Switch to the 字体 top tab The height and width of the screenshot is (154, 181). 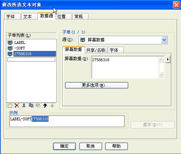click(x=12, y=16)
